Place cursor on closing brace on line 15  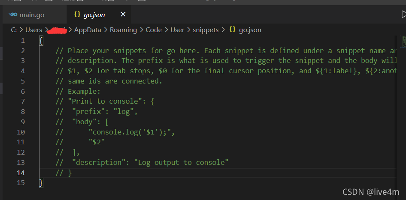point(41,183)
